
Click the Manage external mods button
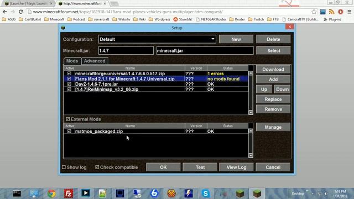coord(273,127)
